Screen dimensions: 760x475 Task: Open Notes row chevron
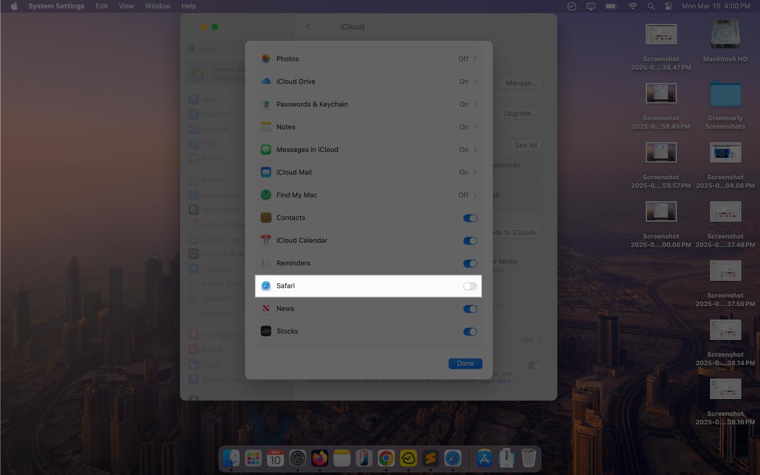point(475,127)
